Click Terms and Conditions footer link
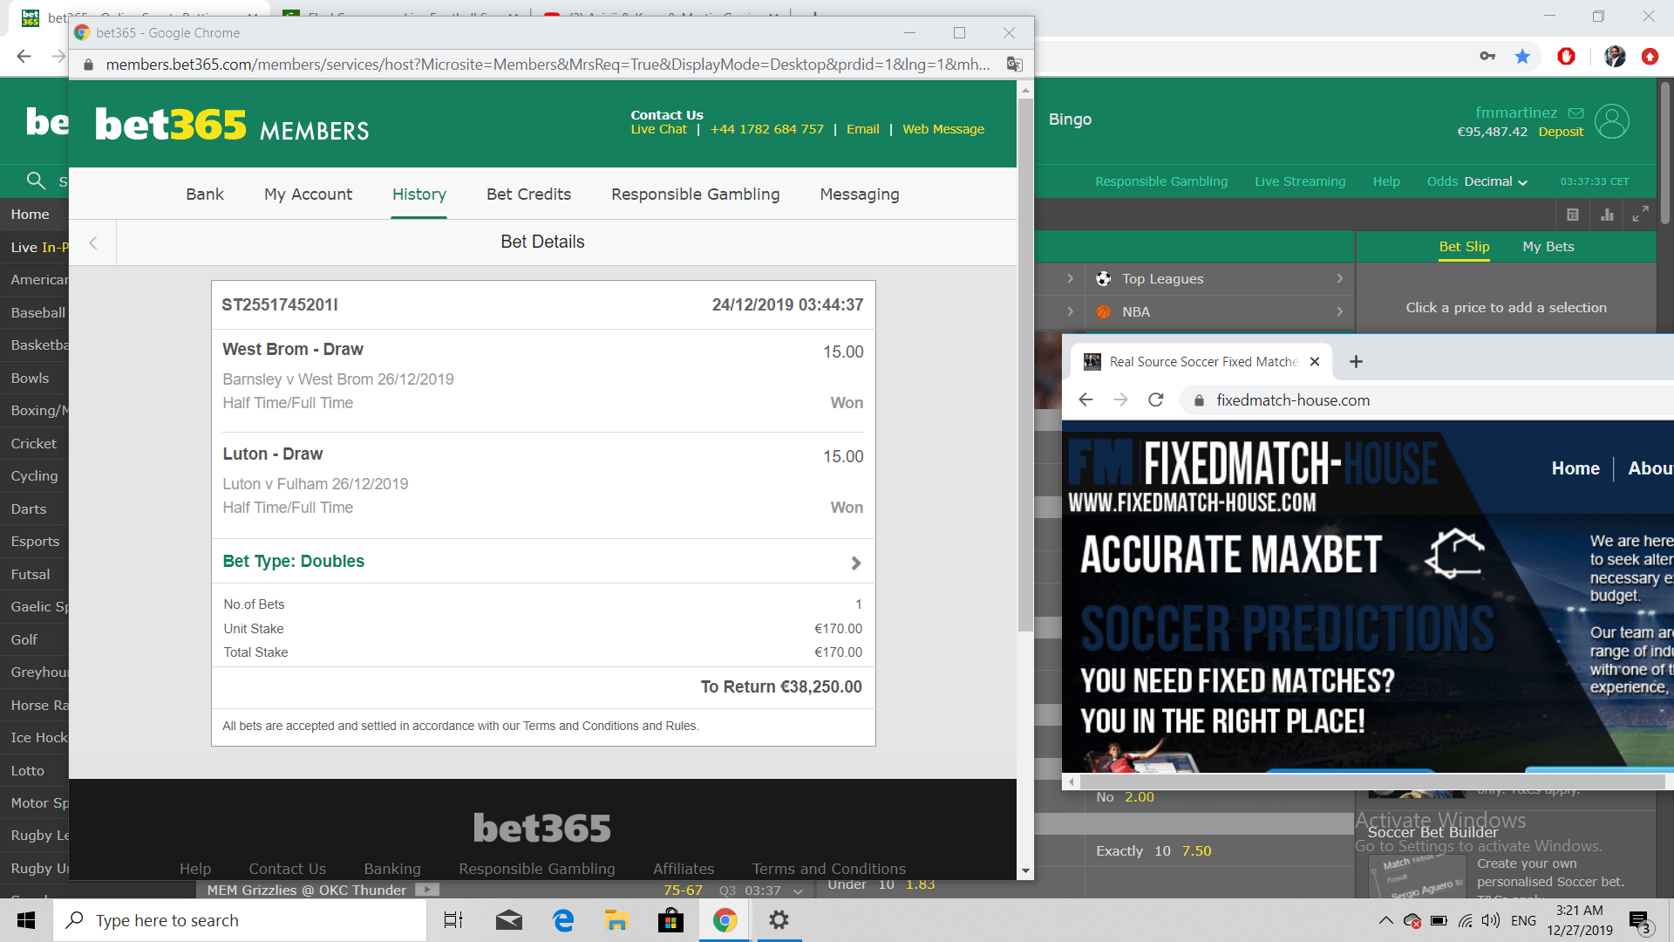Viewport: 1674px width, 942px height. click(x=828, y=869)
